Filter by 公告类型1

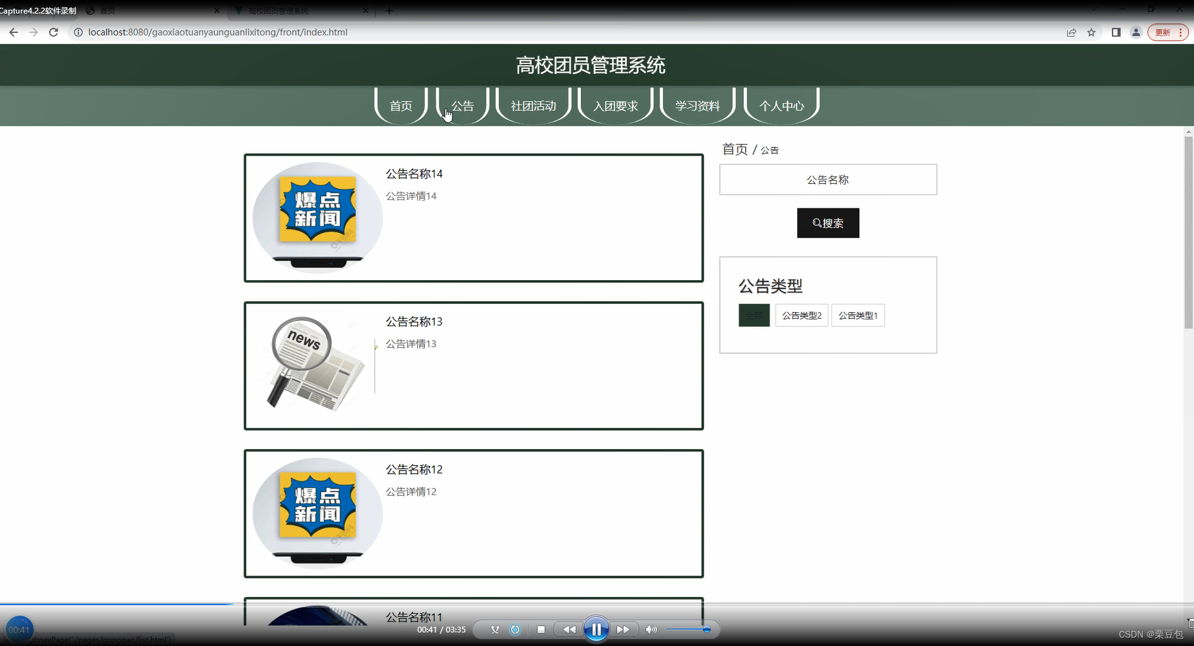tap(858, 316)
